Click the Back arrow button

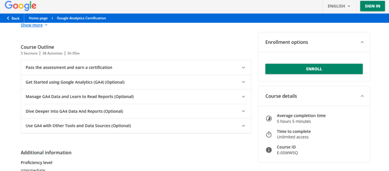point(13,18)
